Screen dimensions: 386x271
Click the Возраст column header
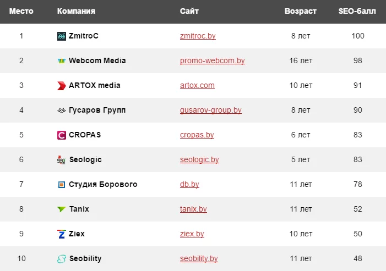pyautogui.click(x=300, y=11)
